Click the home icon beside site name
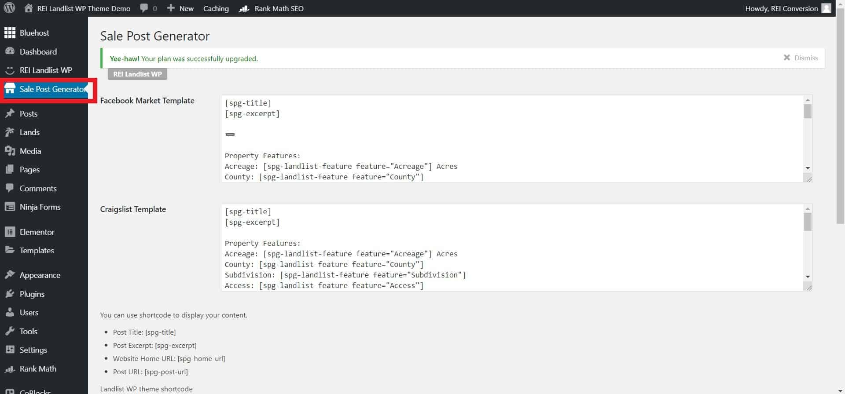The height and width of the screenshot is (394, 845). pos(29,8)
